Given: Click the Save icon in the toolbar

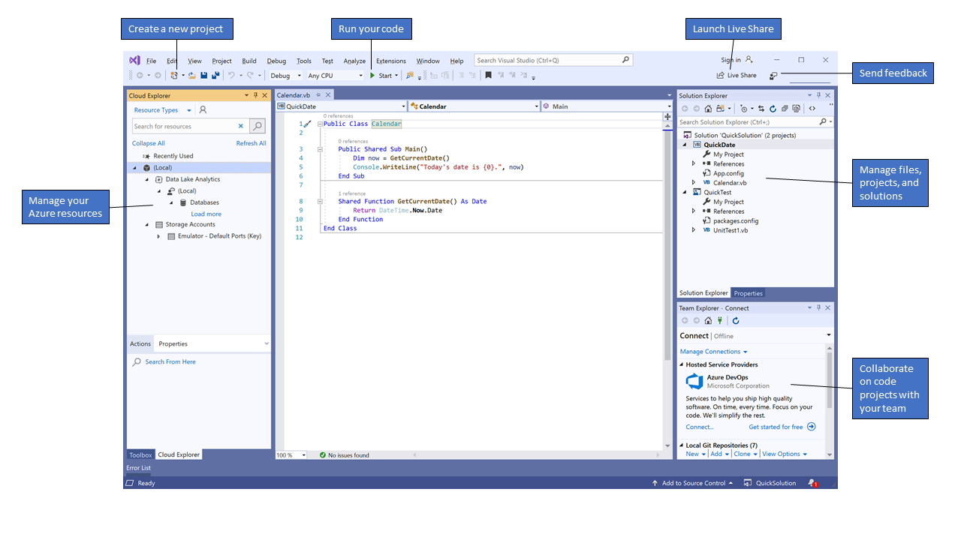Looking at the screenshot, I should 203,75.
